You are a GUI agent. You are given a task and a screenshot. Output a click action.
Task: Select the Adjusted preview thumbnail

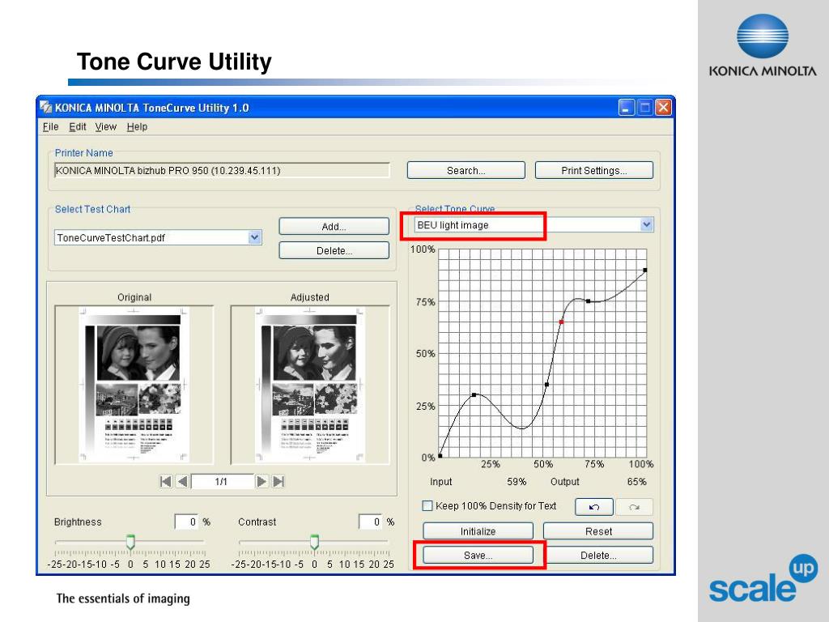point(310,385)
